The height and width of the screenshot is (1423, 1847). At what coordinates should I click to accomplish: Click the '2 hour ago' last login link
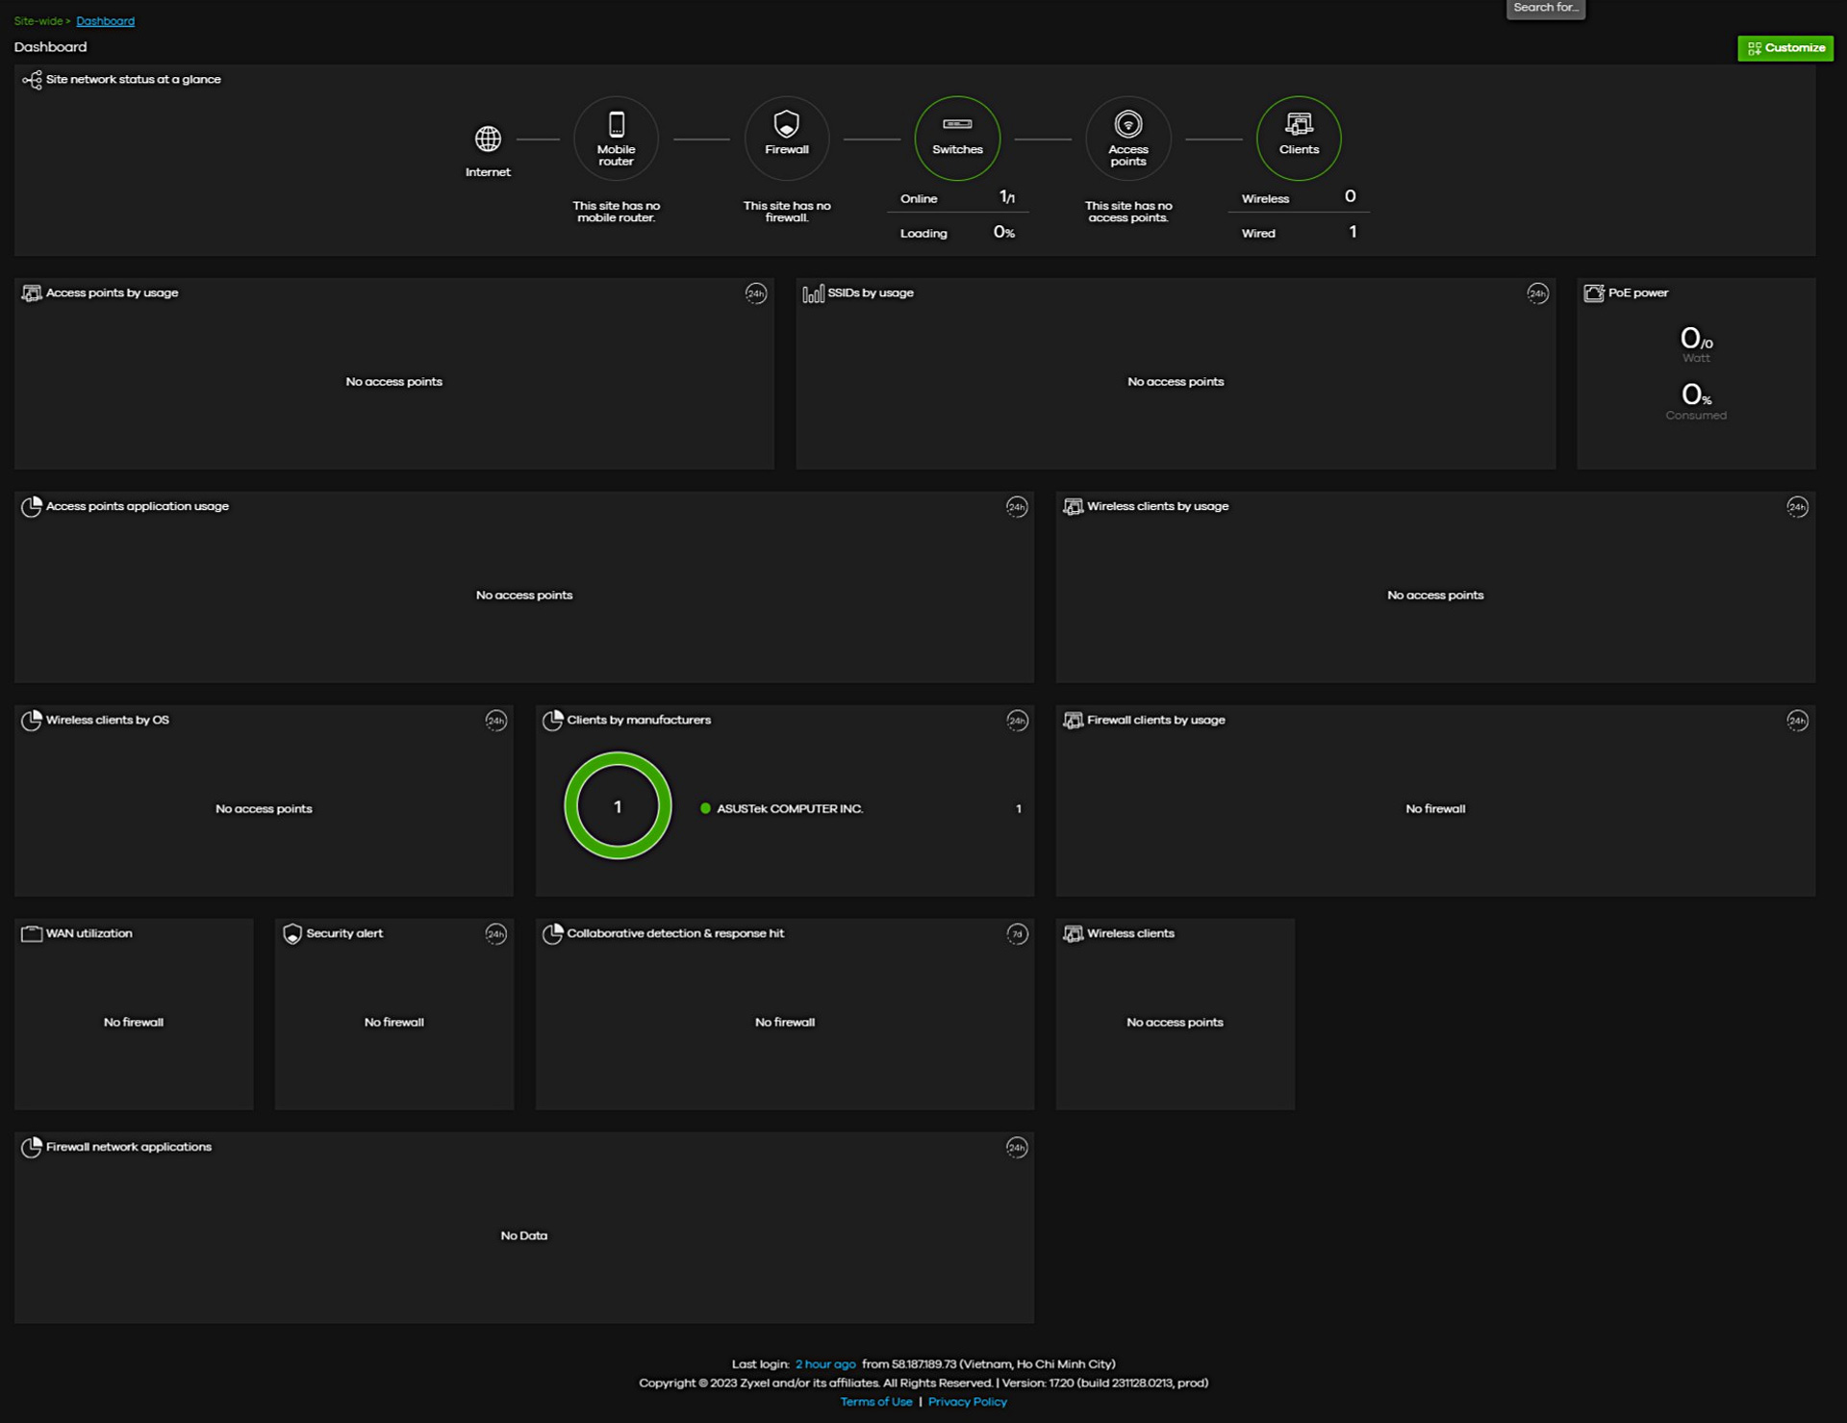(825, 1364)
